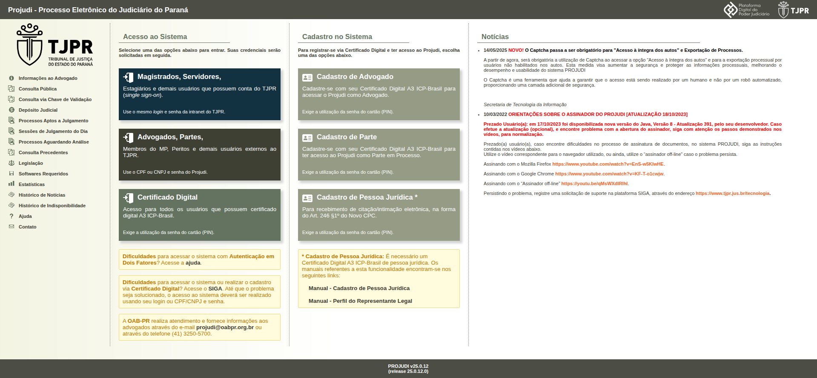Click the icon beside Processos Aptos a Julgamento
Viewport: 817px width, 378px height.
(x=11, y=121)
